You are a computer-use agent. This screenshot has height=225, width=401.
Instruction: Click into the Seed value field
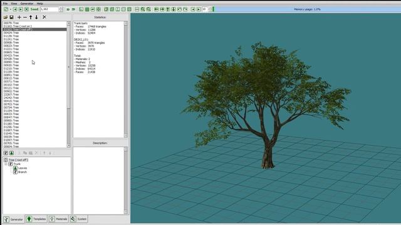(49, 9)
